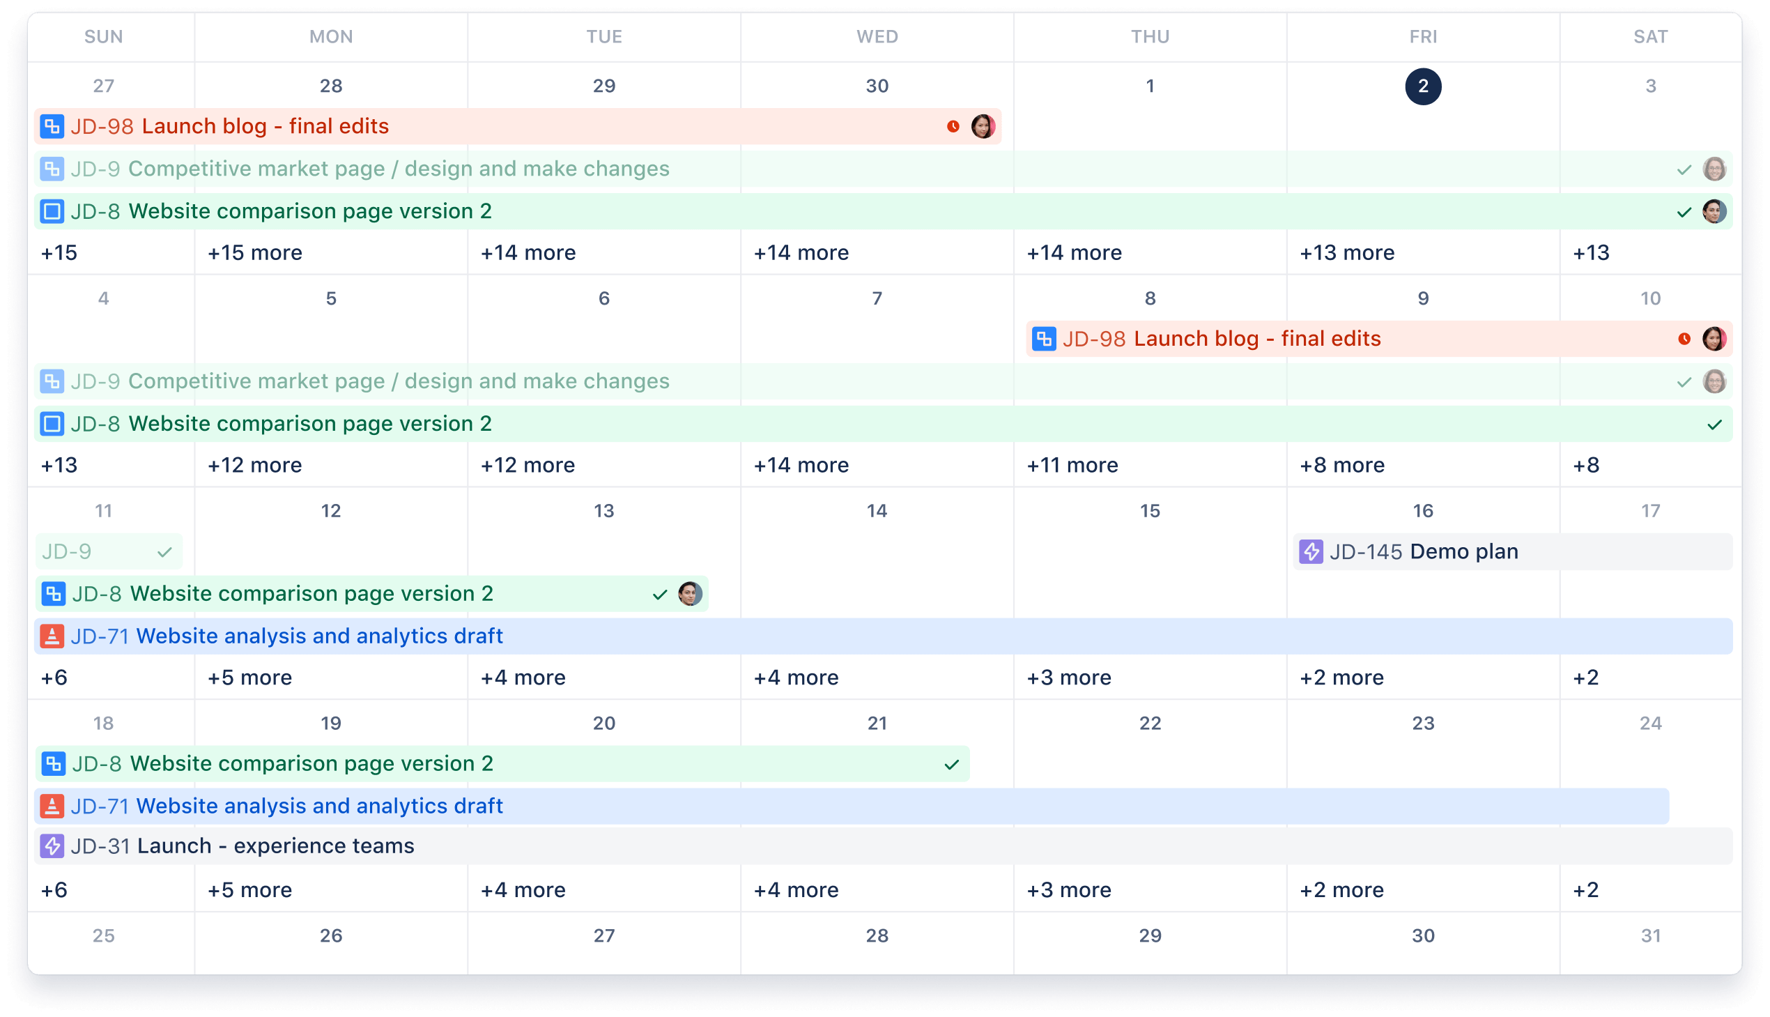
Task: Click the SUN column header
Action: point(103,36)
